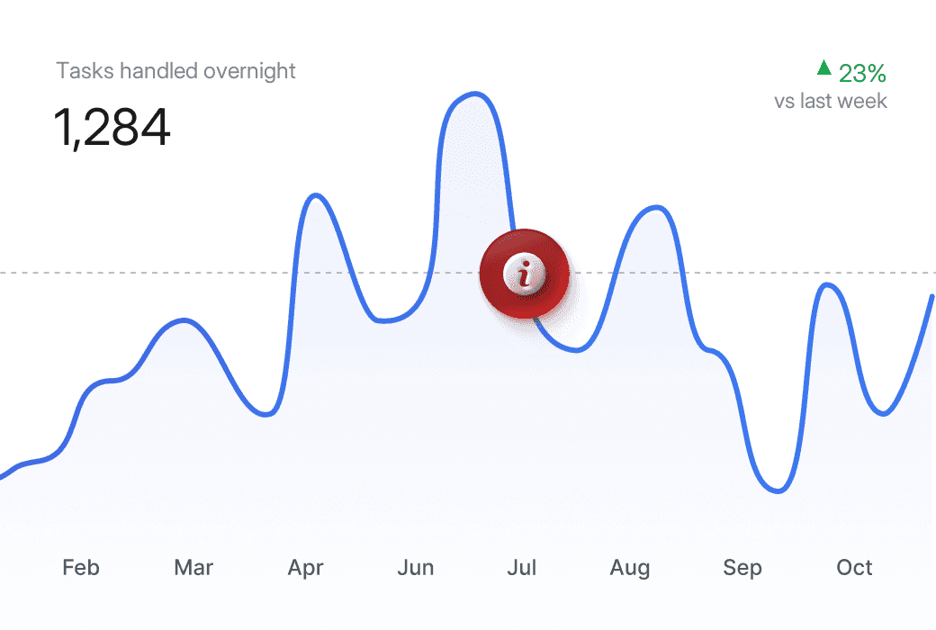Click the 'vs last week' comparison text

831,101
